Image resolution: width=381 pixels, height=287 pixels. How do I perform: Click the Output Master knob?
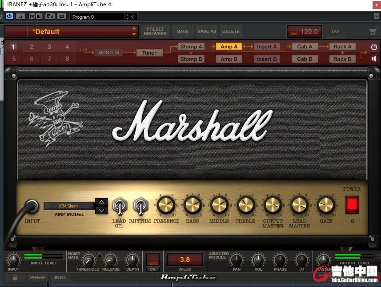(x=273, y=205)
